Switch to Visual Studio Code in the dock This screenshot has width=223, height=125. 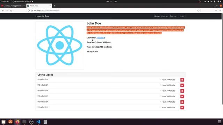click(x=38, y=122)
